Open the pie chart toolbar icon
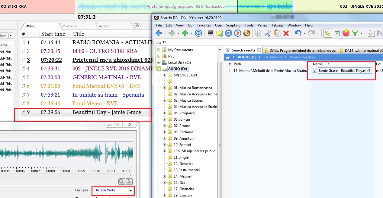 coord(346,33)
